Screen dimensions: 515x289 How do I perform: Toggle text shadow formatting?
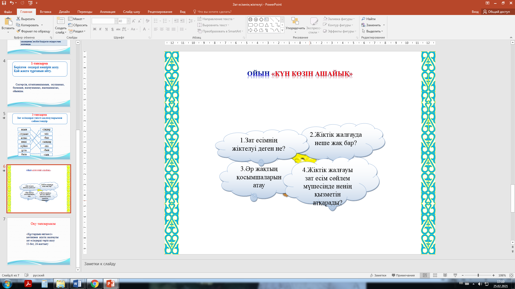(x=112, y=29)
